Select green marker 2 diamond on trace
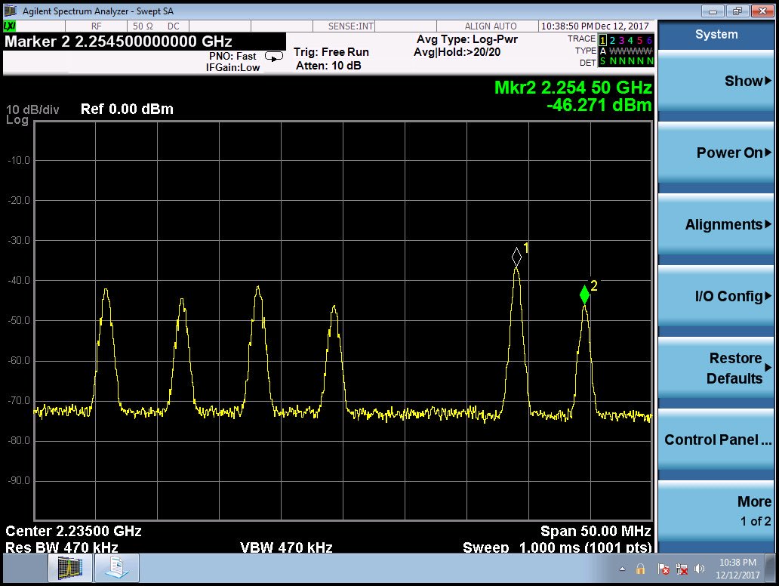The image size is (779, 586). pos(584,295)
